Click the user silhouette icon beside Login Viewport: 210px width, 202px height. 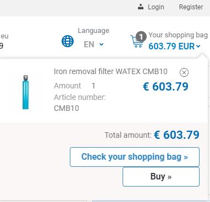click(x=141, y=7)
